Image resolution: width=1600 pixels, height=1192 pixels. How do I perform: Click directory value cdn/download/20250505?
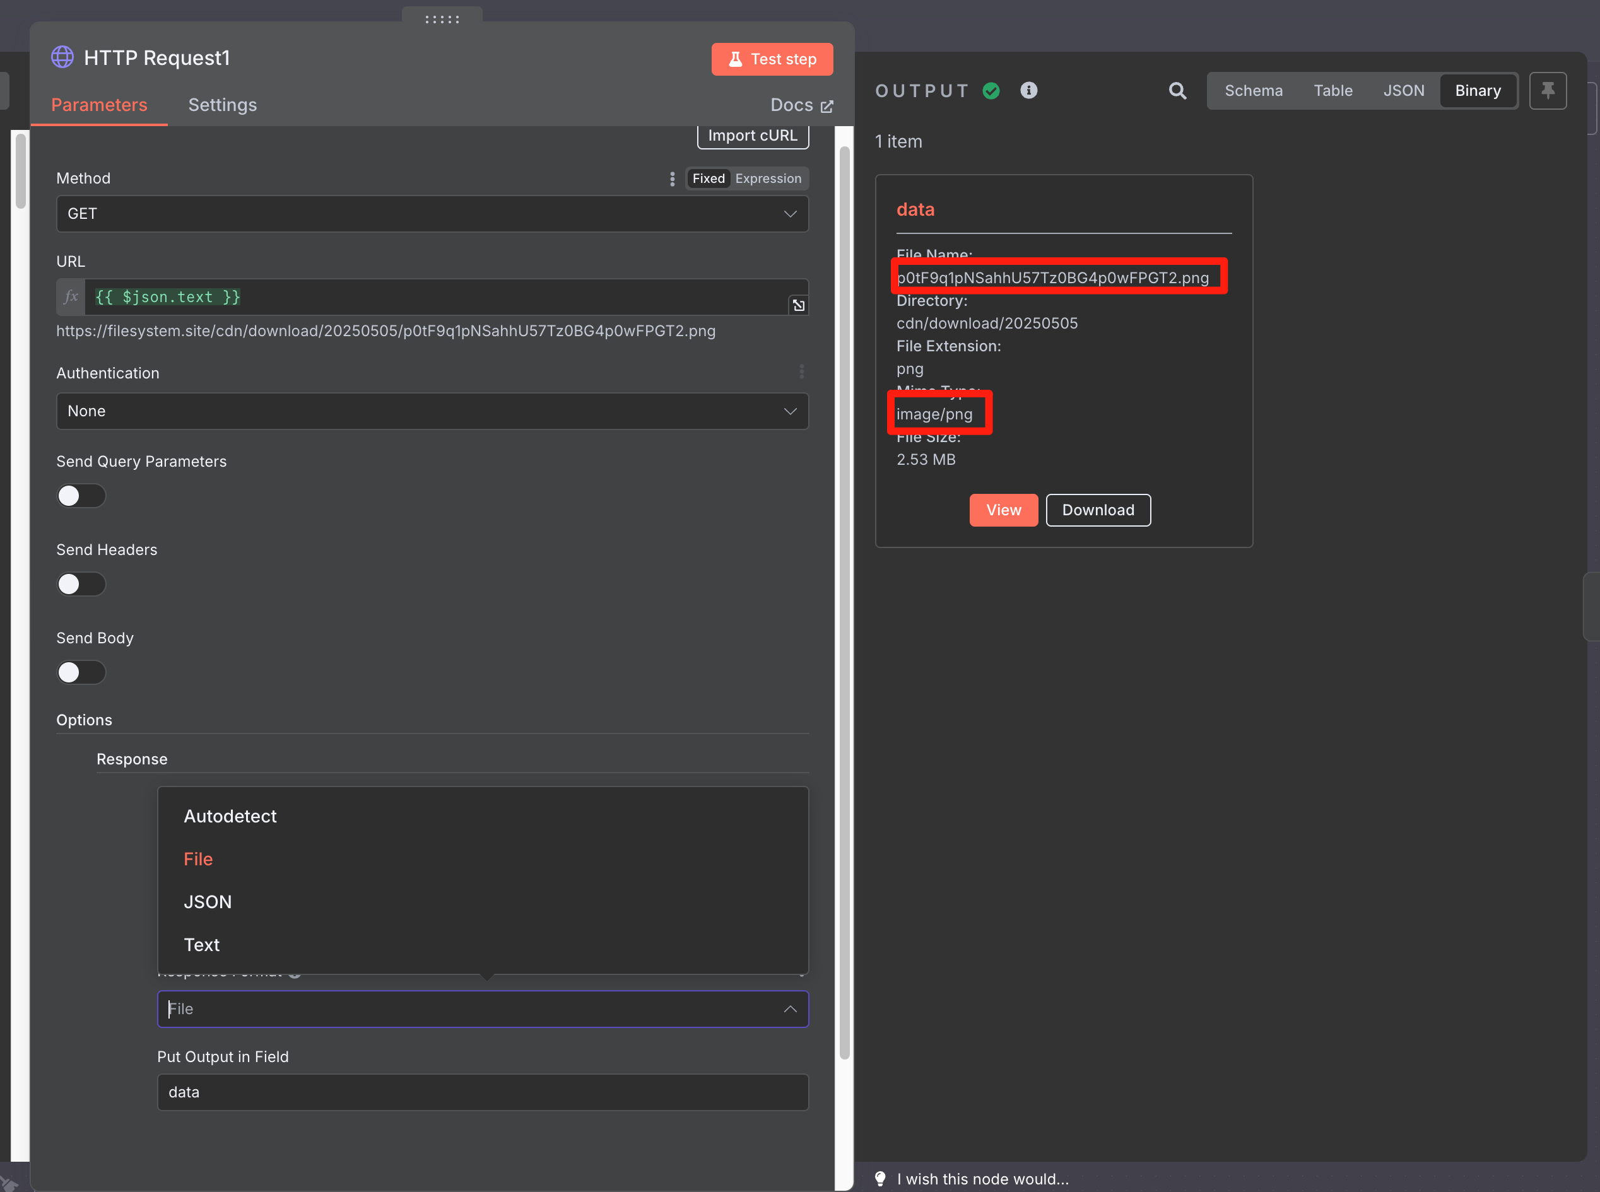click(987, 324)
